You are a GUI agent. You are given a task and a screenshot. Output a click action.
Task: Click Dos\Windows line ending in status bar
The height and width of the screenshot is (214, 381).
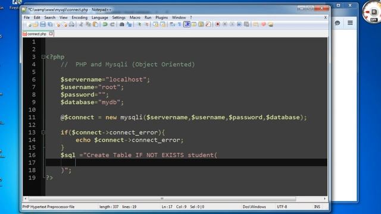tap(254, 207)
